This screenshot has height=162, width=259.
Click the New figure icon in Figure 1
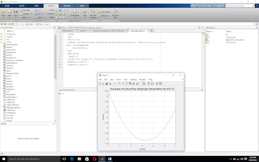99,83
